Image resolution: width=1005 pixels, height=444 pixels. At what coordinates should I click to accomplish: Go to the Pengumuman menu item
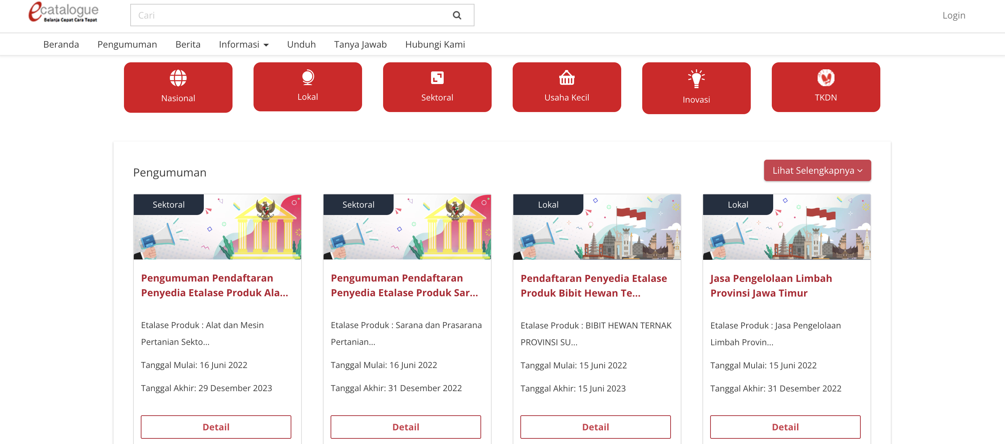coord(127,44)
